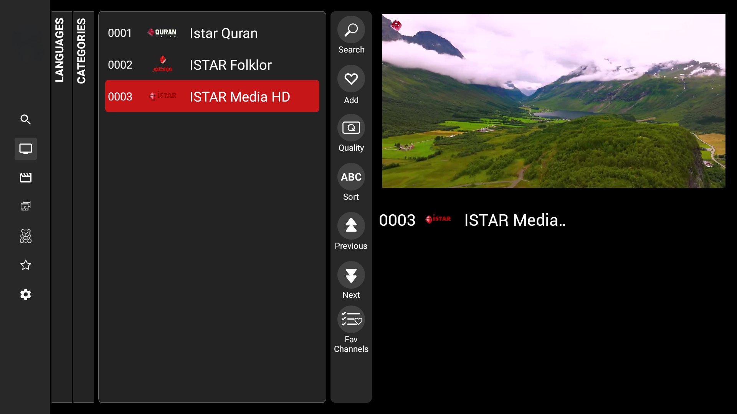This screenshot has height=414, width=737.
Task: Open Favorites via the star icon
Action: [x=25, y=265]
